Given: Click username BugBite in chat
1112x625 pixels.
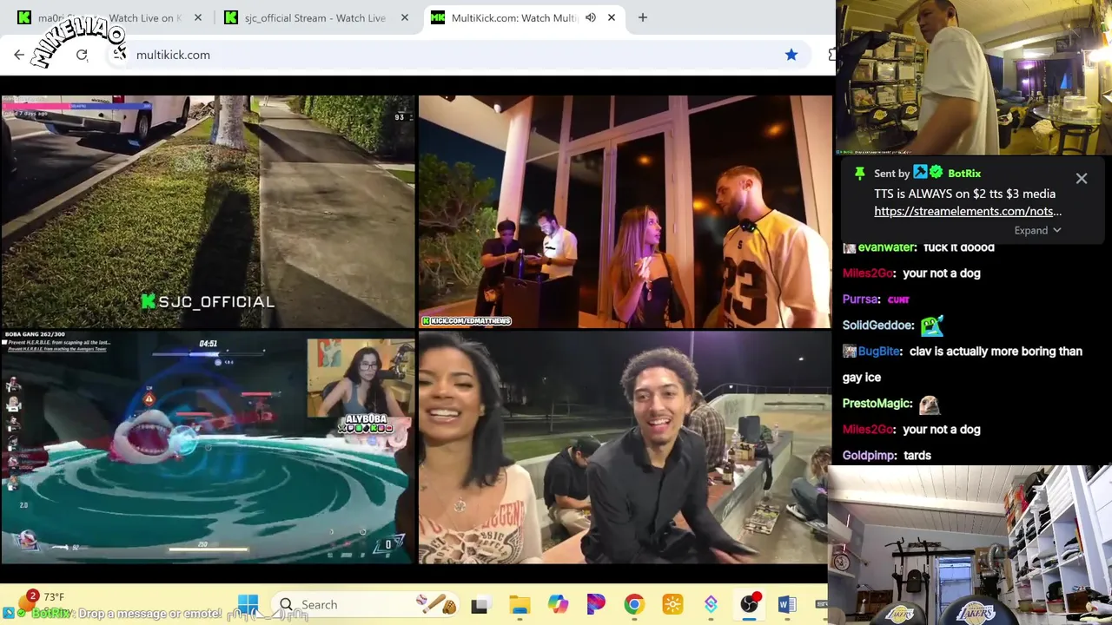Looking at the screenshot, I should [x=879, y=351].
